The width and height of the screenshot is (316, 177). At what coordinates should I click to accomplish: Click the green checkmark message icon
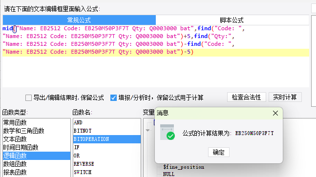pos(167,132)
